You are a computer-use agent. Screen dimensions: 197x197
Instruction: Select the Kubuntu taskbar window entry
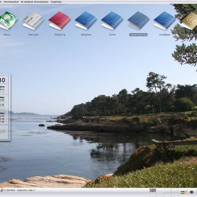pos(18,190)
